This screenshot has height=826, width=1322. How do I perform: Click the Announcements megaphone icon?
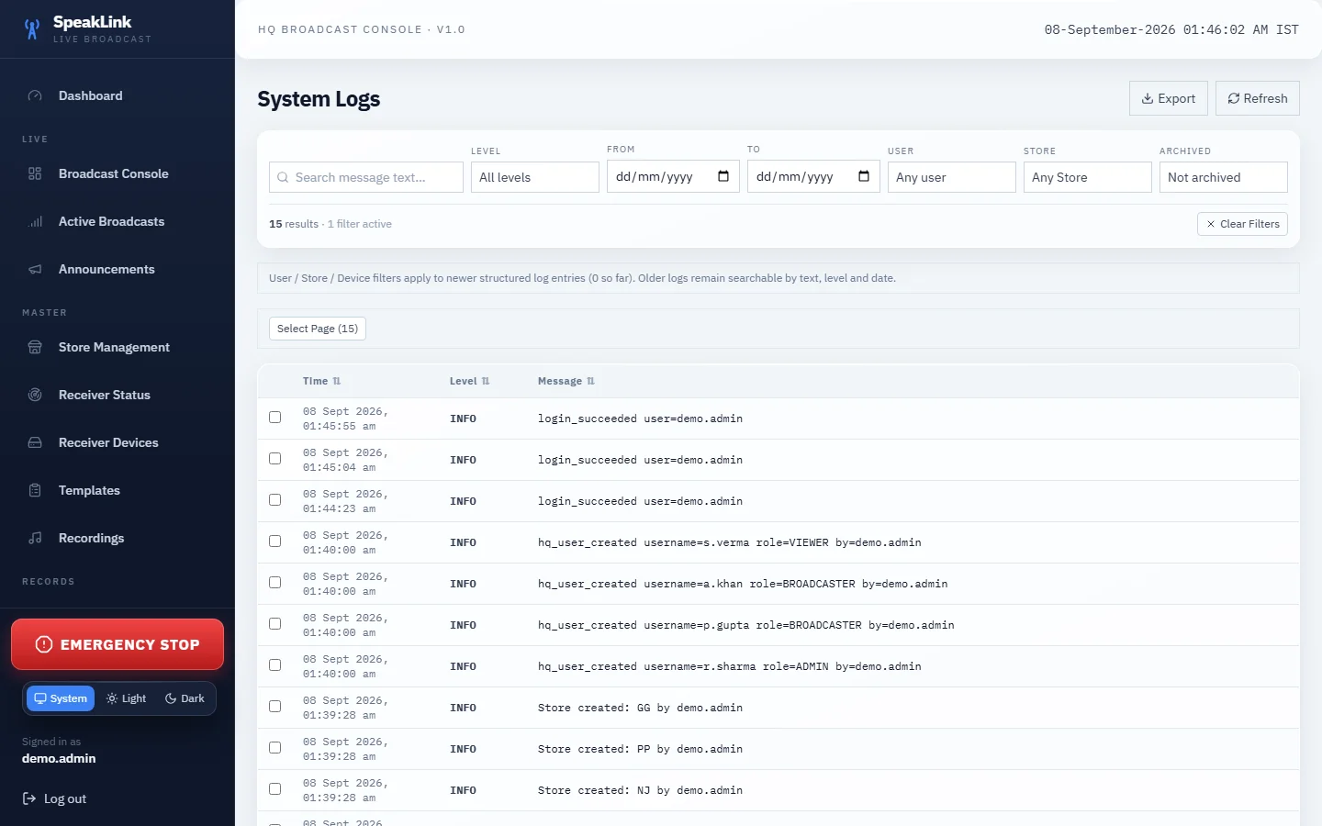pos(35,269)
